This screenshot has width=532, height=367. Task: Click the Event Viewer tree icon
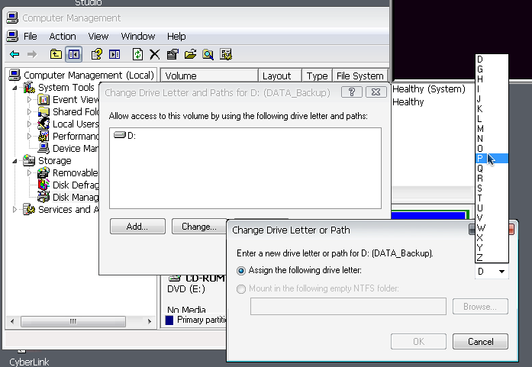click(44, 100)
